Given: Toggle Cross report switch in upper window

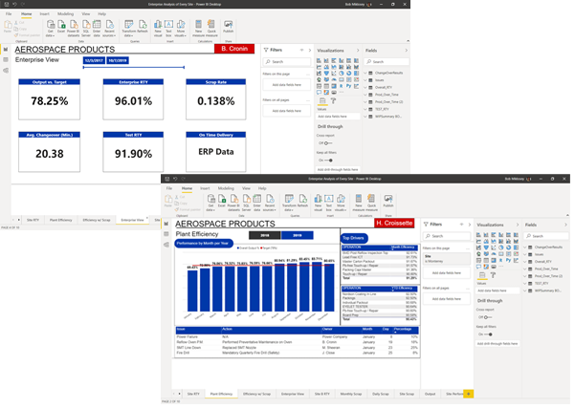Looking at the screenshot, I should pyautogui.click(x=328, y=143).
